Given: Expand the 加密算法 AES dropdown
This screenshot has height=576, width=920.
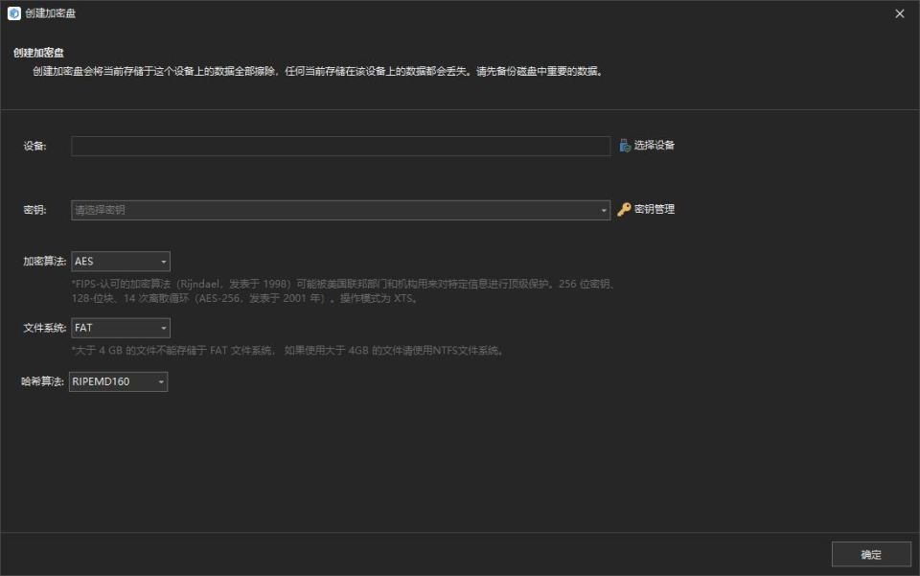Looking at the screenshot, I should 121,262.
